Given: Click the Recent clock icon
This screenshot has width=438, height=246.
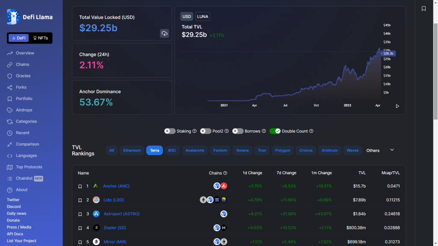Looking at the screenshot, I should (10, 133).
